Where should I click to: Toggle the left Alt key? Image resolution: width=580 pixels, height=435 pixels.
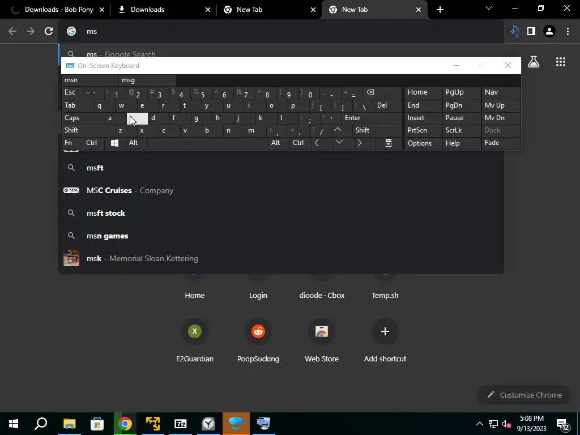click(x=136, y=143)
